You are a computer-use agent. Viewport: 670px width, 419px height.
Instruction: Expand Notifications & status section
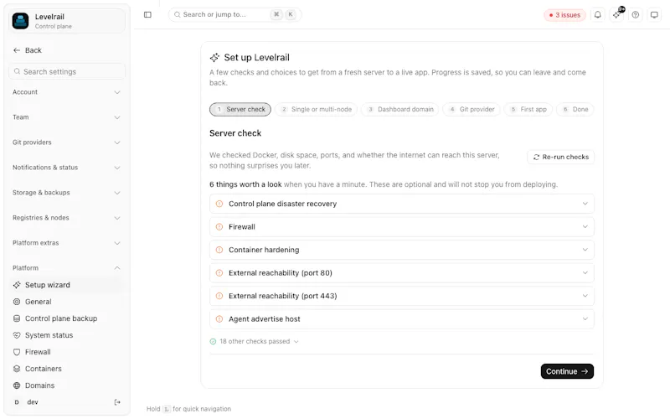pos(66,168)
